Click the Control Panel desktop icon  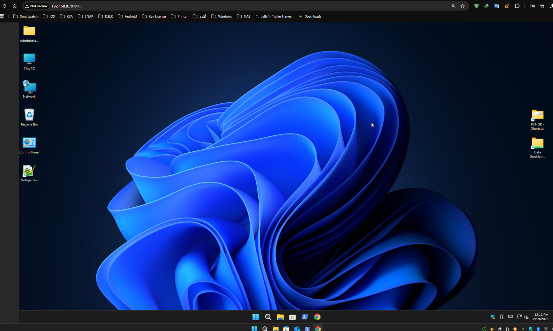click(29, 144)
